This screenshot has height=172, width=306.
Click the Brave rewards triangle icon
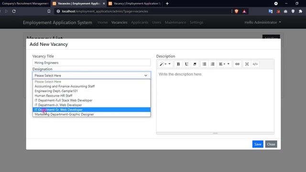(x=244, y=11)
